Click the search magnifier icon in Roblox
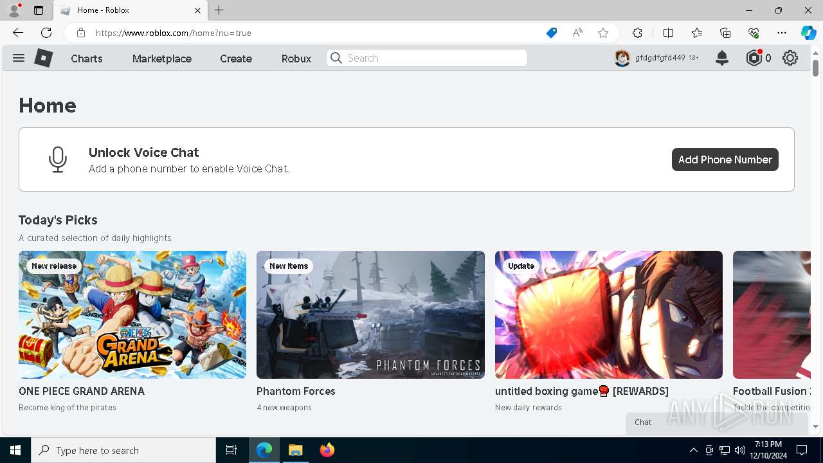Image resolution: width=823 pixels, height=463 pixels. point(336,58)
